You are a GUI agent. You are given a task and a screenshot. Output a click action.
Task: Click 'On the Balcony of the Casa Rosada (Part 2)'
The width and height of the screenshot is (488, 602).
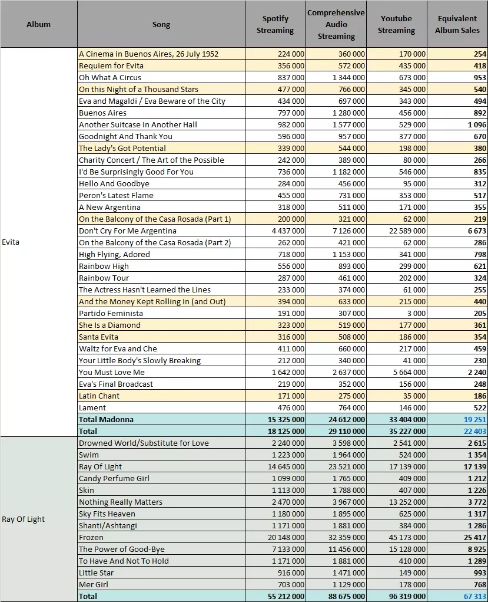coord(161,243)
